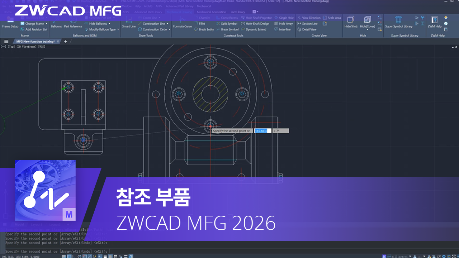Open the [Top] view control
Viewport: 459px width, 258px height.
point(11,47)
